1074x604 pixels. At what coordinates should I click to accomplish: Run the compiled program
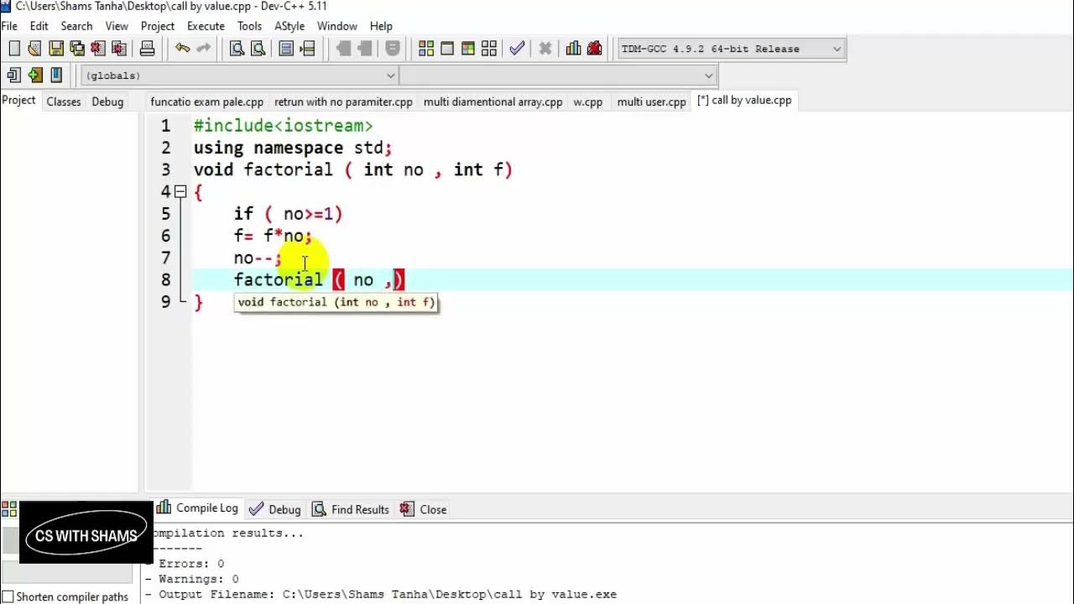447,49
